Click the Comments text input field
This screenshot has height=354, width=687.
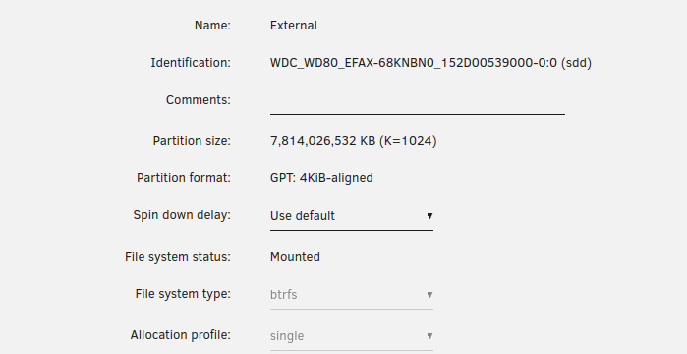point(417,101)
